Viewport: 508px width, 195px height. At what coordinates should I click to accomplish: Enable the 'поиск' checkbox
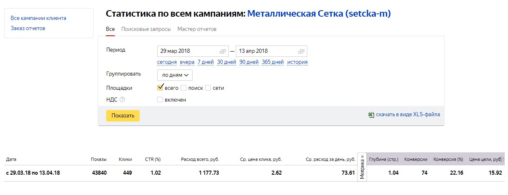[x=184, y=88]
